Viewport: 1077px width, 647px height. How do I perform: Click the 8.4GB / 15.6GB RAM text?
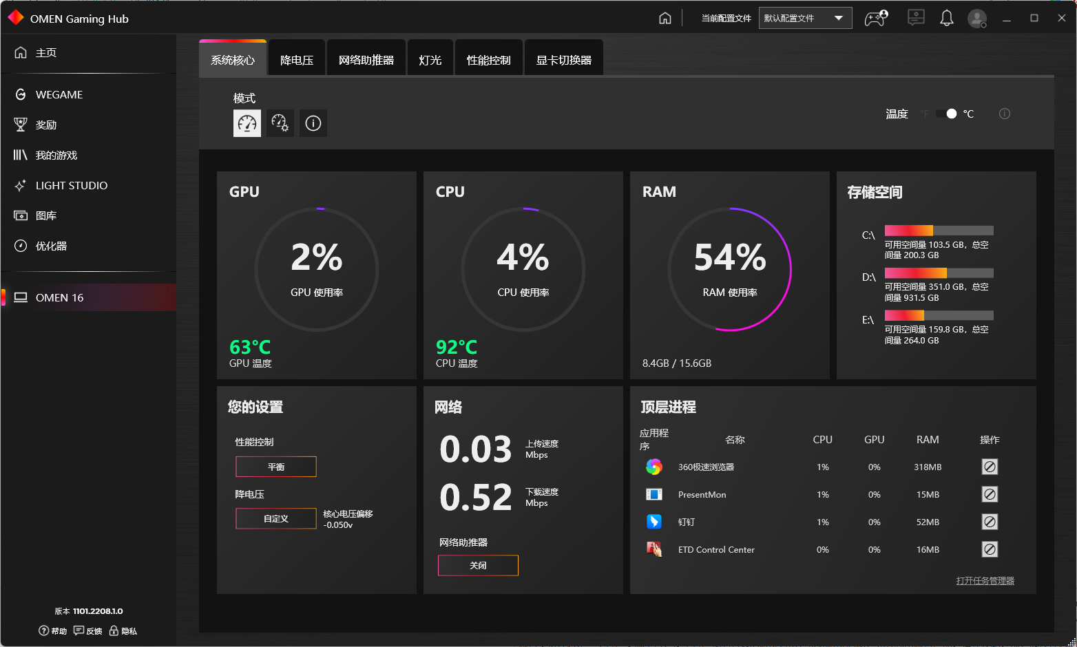coord(677,363)
